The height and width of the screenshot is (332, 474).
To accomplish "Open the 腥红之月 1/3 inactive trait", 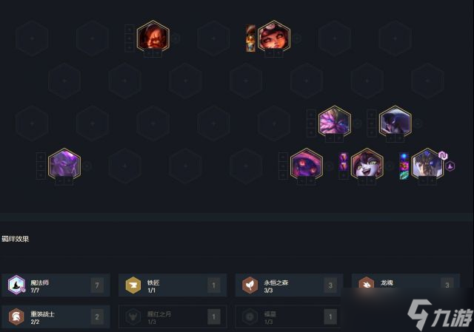I will (x=173, y=317).
